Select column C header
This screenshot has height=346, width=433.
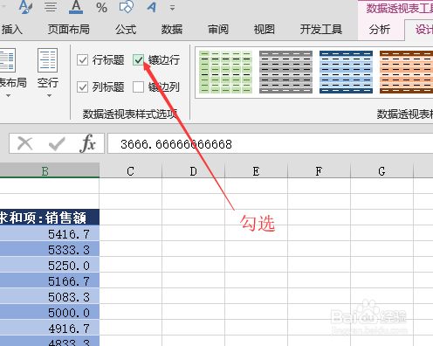click(130, 170)
